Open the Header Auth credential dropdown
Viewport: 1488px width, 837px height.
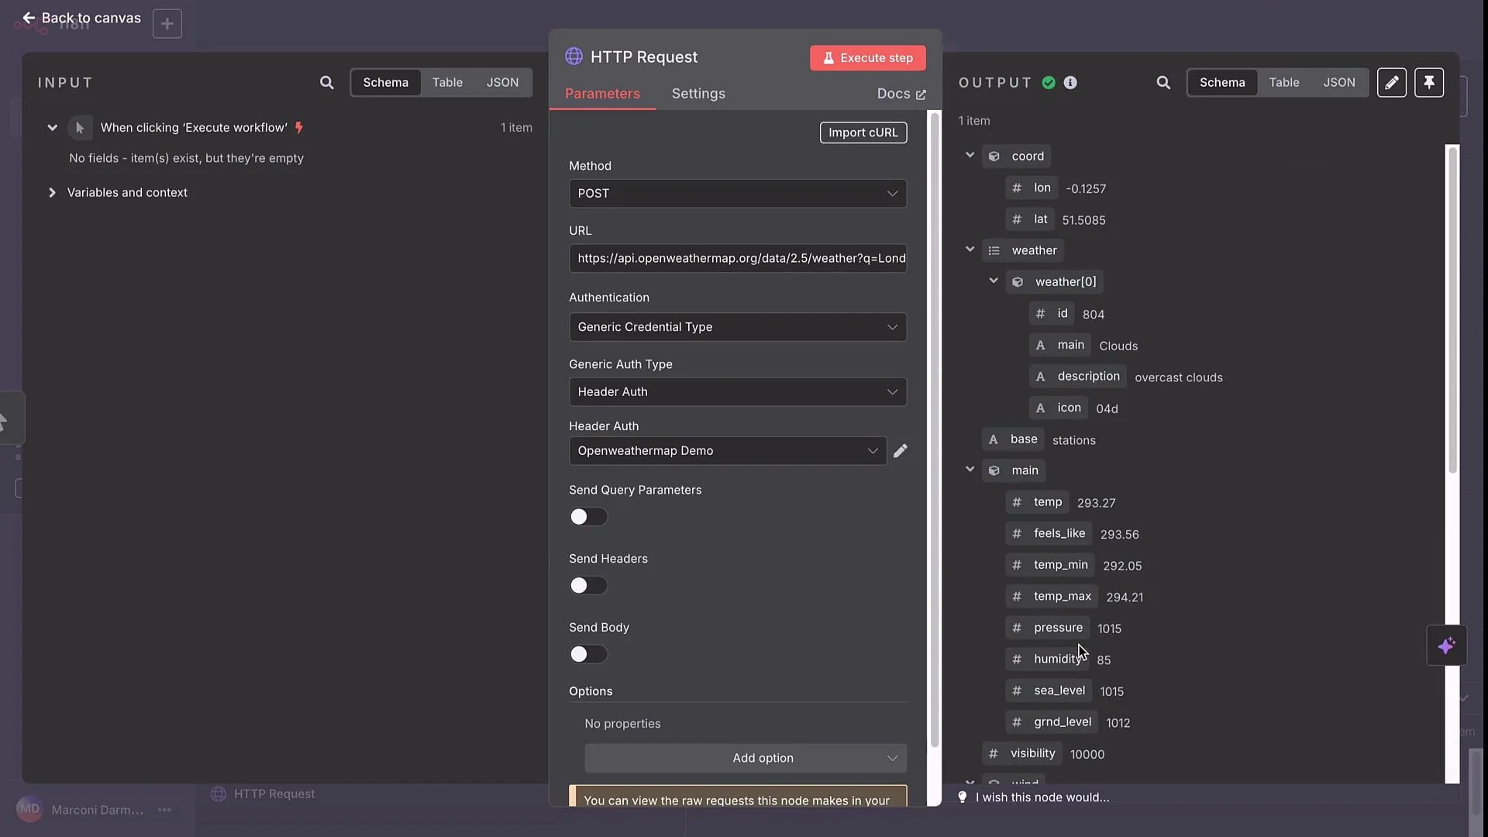[728, 451]
